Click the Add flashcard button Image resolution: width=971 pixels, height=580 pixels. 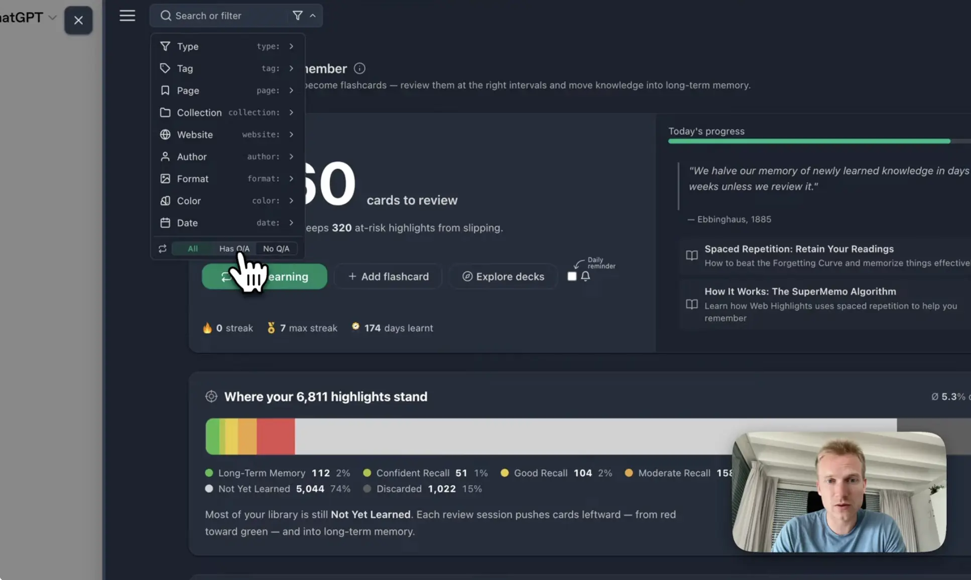pyautogui.click(x=388, y=276)
